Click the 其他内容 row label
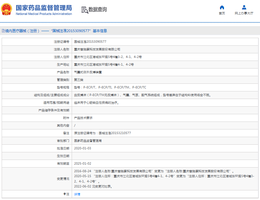The height and width of the screenshot is (200, 260). 63,125
